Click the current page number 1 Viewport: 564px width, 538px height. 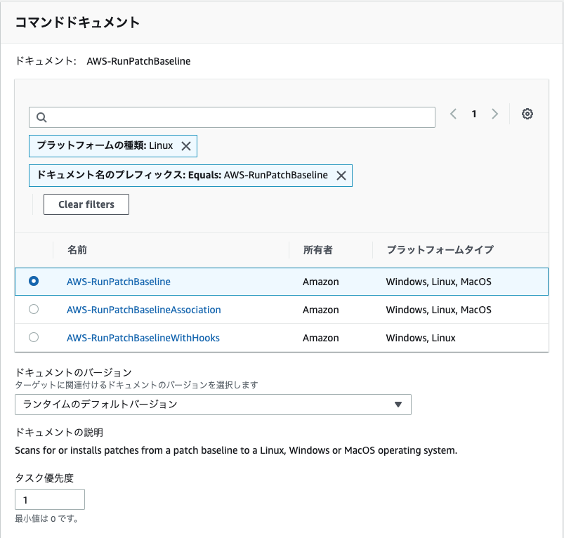pos(474,114)
